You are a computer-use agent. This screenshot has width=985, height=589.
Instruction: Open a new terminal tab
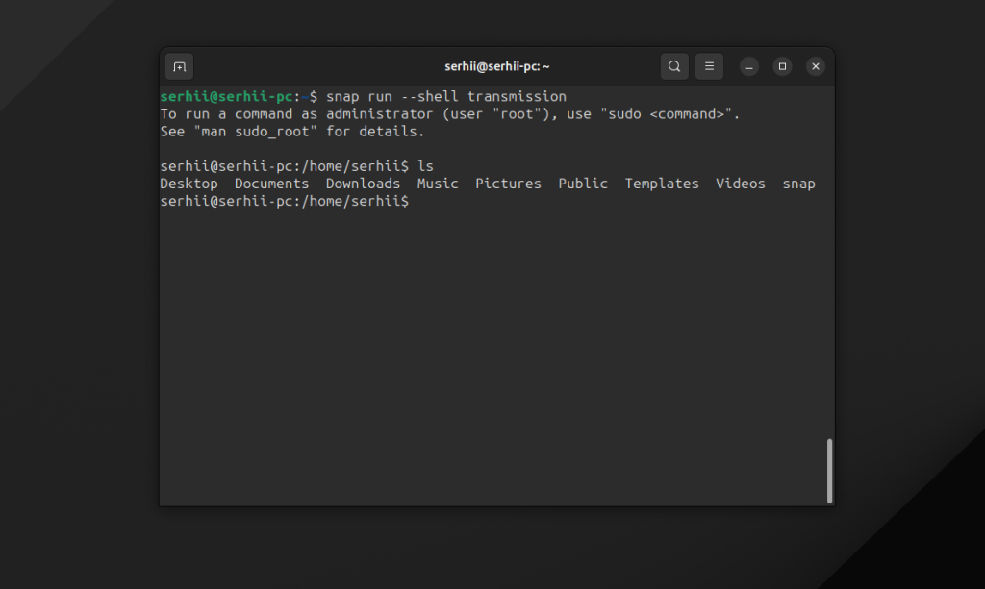coord(179,66)
